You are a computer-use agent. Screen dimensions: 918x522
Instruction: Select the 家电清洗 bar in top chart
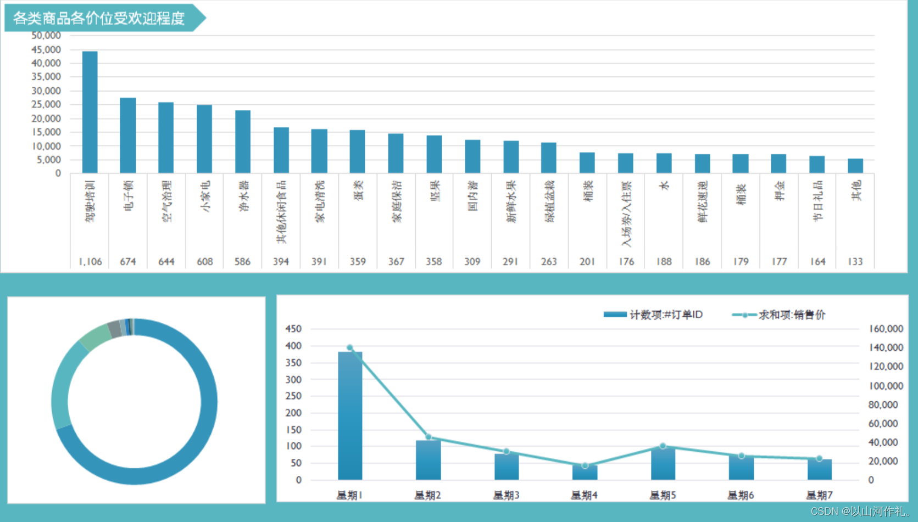319,151
